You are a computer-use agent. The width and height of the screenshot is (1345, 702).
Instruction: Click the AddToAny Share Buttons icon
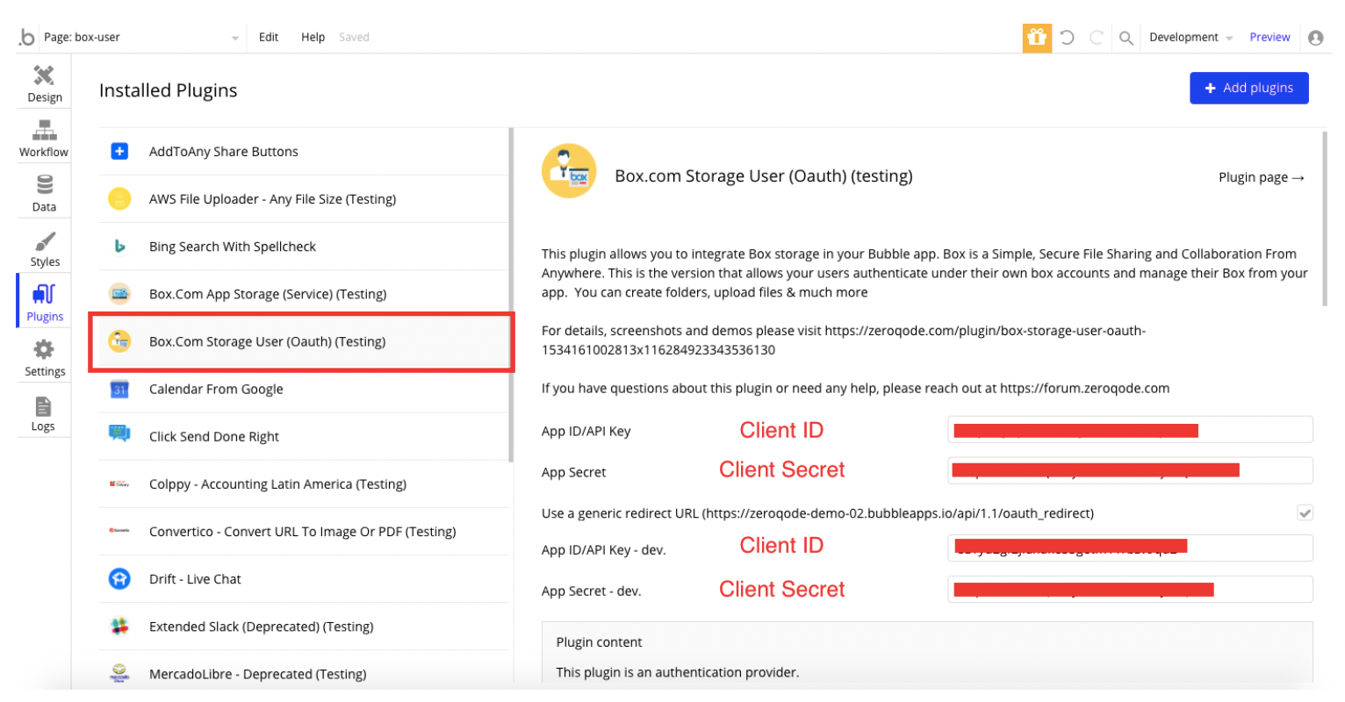[119, 151]
